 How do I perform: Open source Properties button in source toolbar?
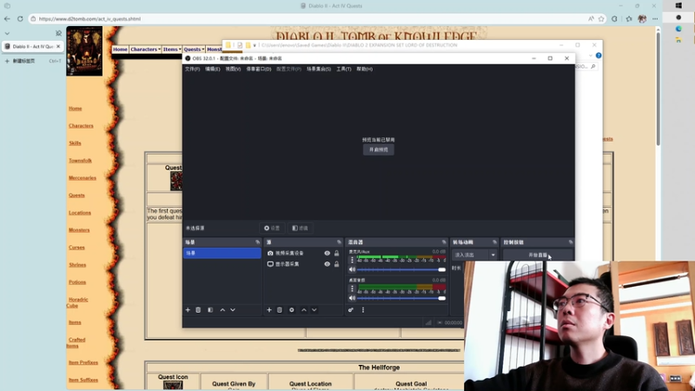click(272, 228)
